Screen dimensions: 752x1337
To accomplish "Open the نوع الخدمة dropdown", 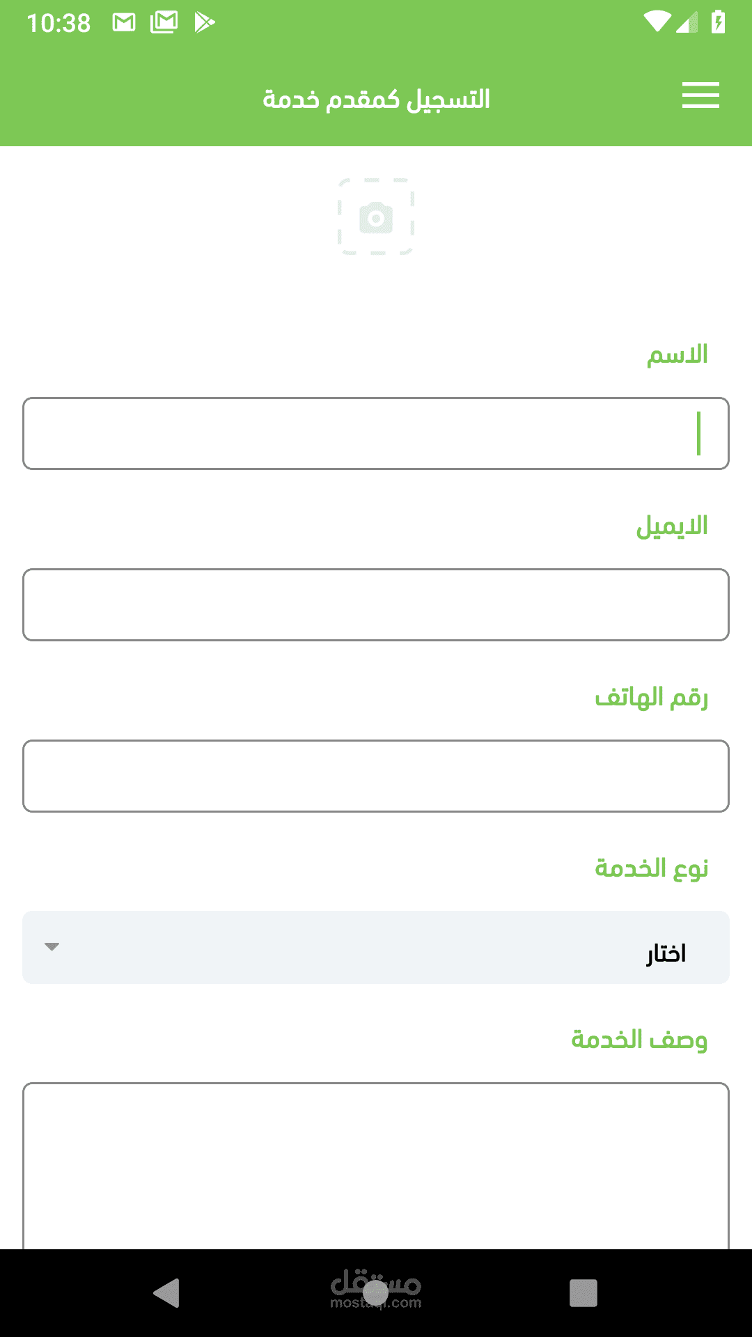I will (x=376, y=947).
